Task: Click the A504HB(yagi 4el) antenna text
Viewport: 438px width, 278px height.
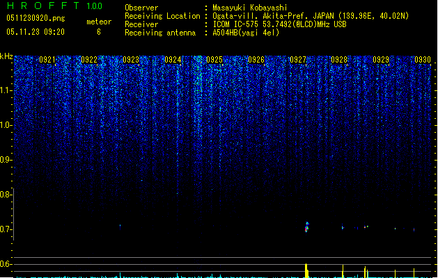Action: (x=246, y=33)
